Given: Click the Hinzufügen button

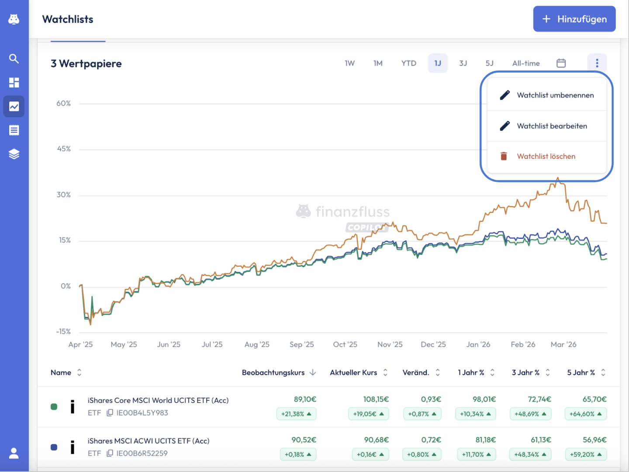Looking at the screenshot, I should point(574,19).
